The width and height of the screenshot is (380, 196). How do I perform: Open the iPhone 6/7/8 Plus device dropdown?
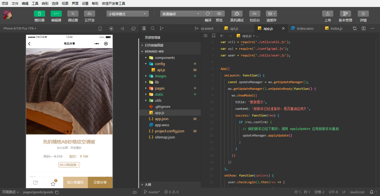coord(20,28)
